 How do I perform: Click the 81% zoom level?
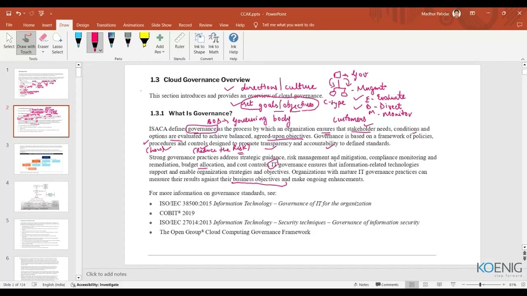pos(513,284)
